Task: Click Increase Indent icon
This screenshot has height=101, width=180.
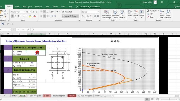Action: pyautogui.click(x=55, y=16)
